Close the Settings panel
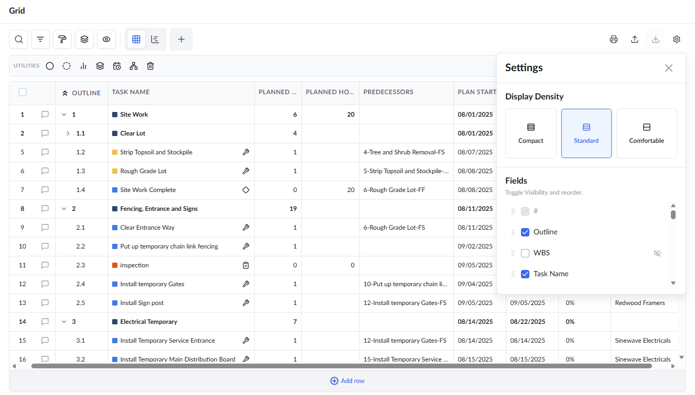The height and width of the screenshot is (395, 695). tap(669, 68)
